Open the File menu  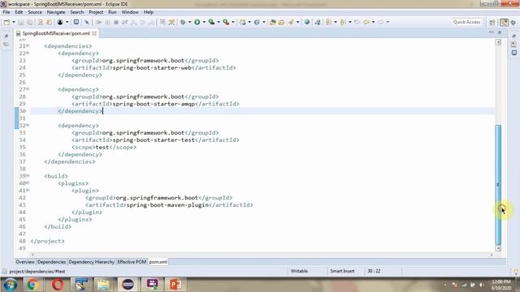(x=6, y=12)
